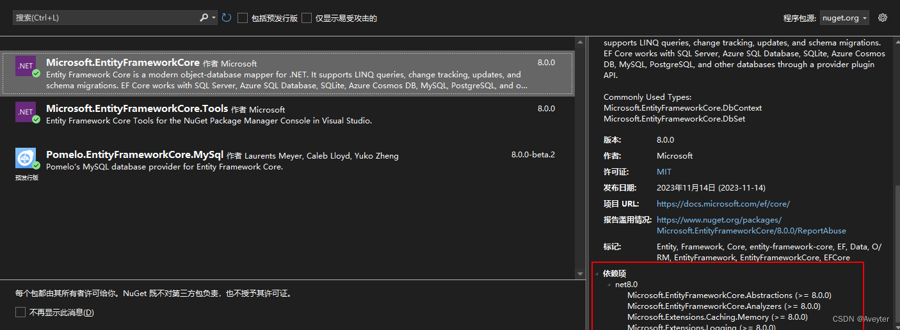Click Microsoft.EntityFrameworkCore.DbSet type text
900x330 pixels.
[x=674, y=119]
